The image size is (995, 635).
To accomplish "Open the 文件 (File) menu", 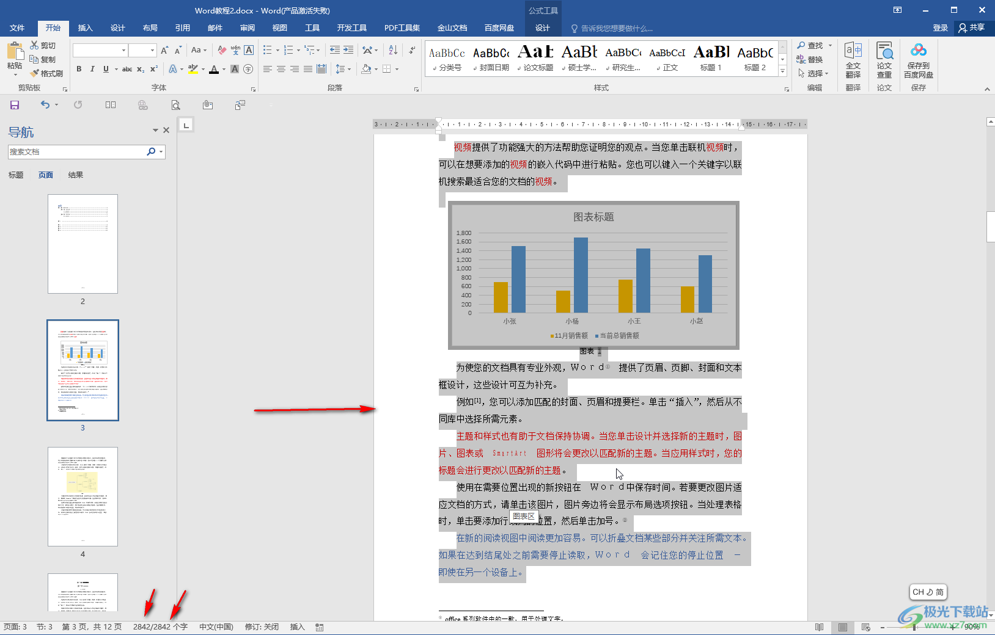I will [17, 28].
